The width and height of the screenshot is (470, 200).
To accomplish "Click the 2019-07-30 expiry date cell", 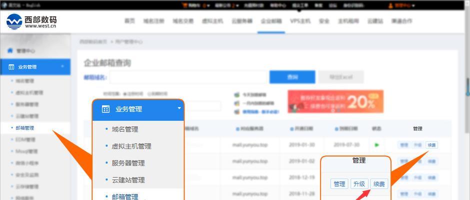I will pyautogui.click(x=346, y=145).
